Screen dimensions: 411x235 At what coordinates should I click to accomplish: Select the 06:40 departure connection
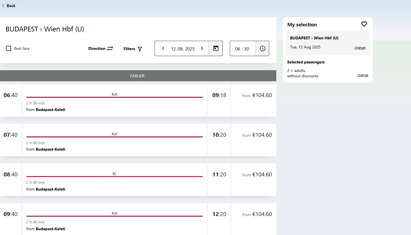pyautogui.click(x=138, y=100)
